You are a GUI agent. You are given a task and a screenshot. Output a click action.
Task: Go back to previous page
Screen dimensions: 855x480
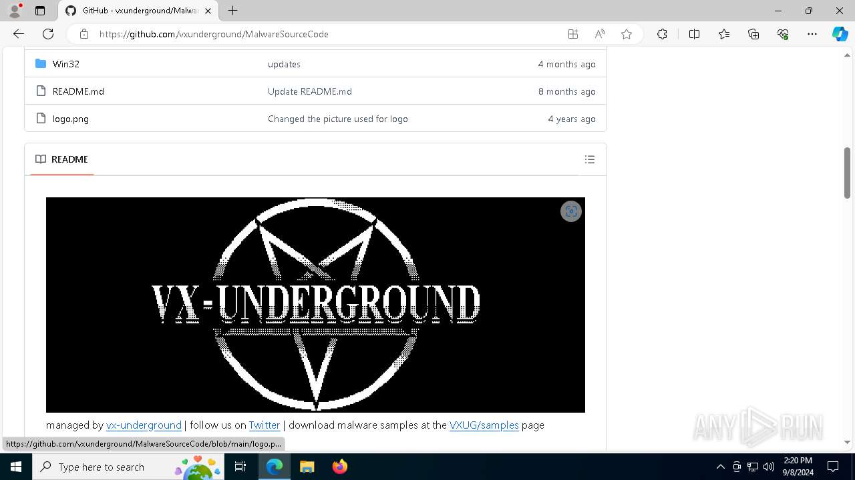pos(19,34)
